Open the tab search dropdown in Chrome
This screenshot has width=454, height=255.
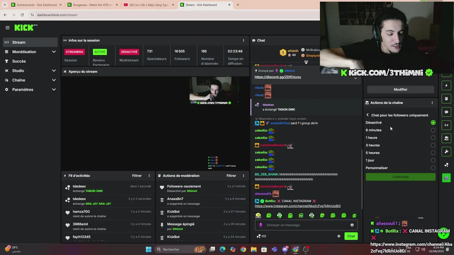tap(4, 5)
